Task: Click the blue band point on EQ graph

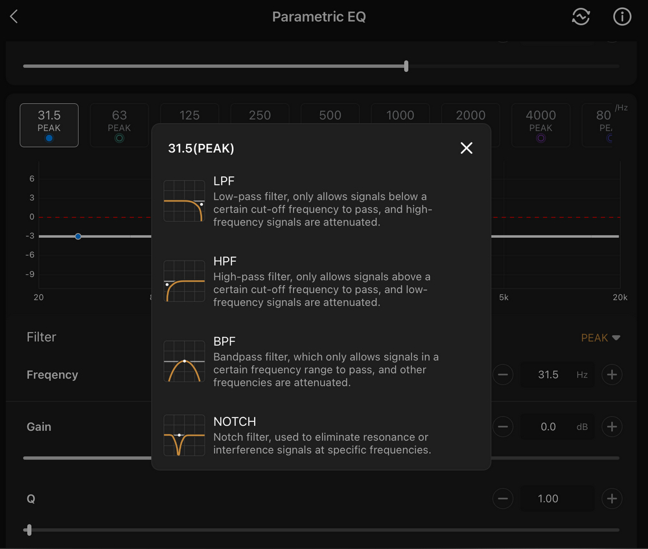Action: click(78, 237)
